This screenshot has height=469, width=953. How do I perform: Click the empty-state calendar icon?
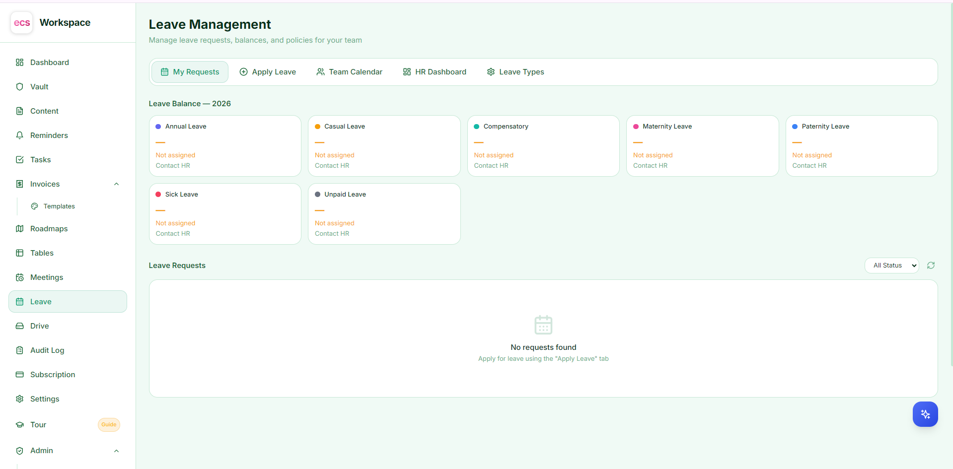543,325
